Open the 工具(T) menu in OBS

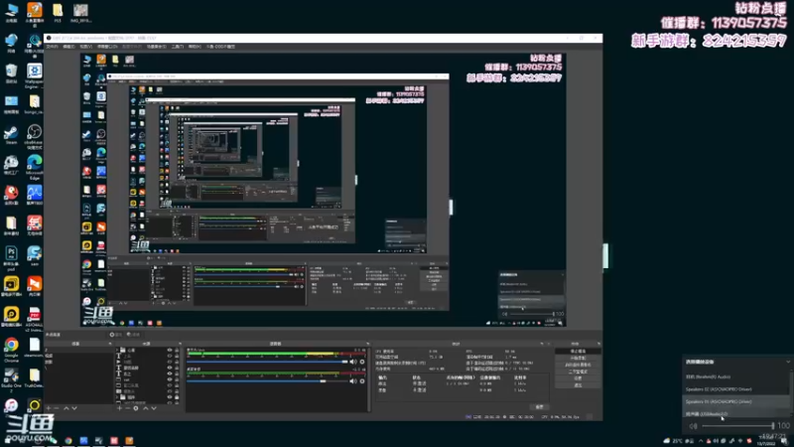click(x=178, y=47)
